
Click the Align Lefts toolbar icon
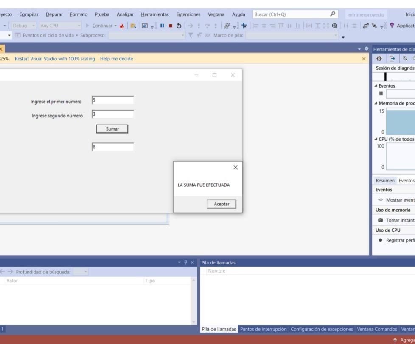255,26
